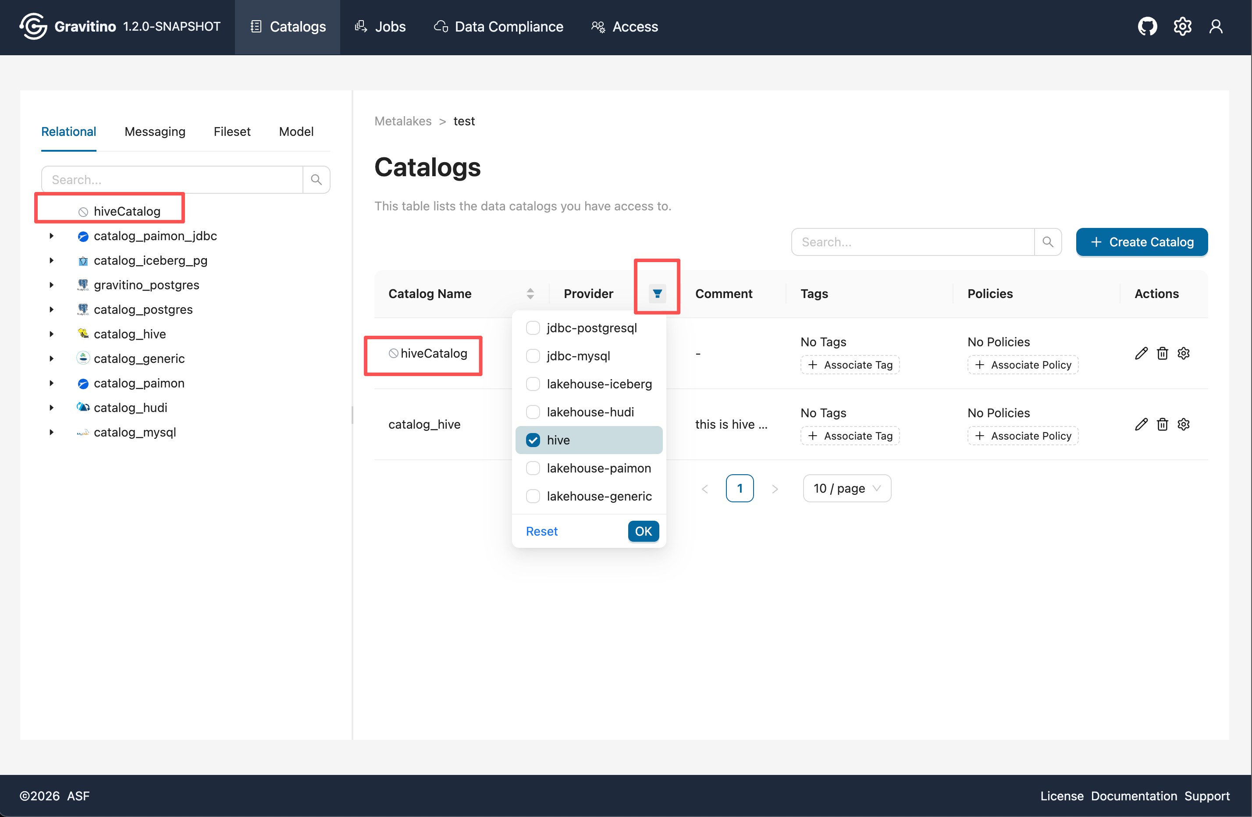Click the sidebar search magnifier icon

316,179
